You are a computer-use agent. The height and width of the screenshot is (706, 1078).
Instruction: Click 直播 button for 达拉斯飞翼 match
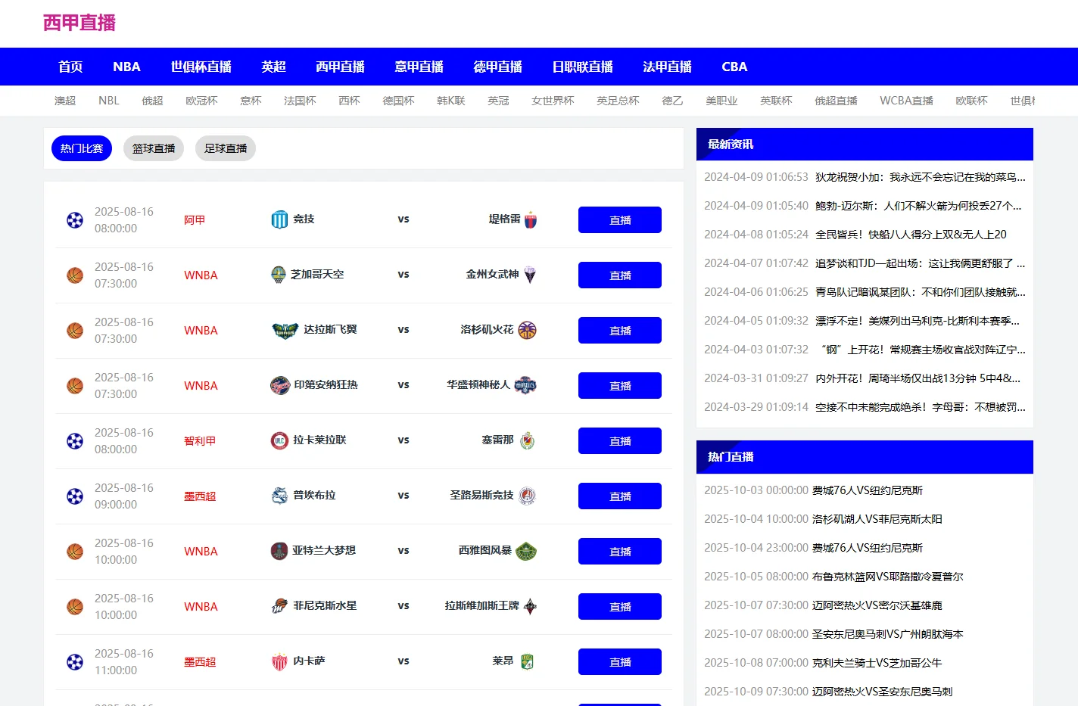click(620, 331)
